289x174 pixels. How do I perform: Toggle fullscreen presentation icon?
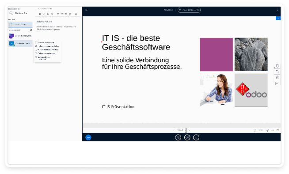pyautogui.click(x=278, y=130)
